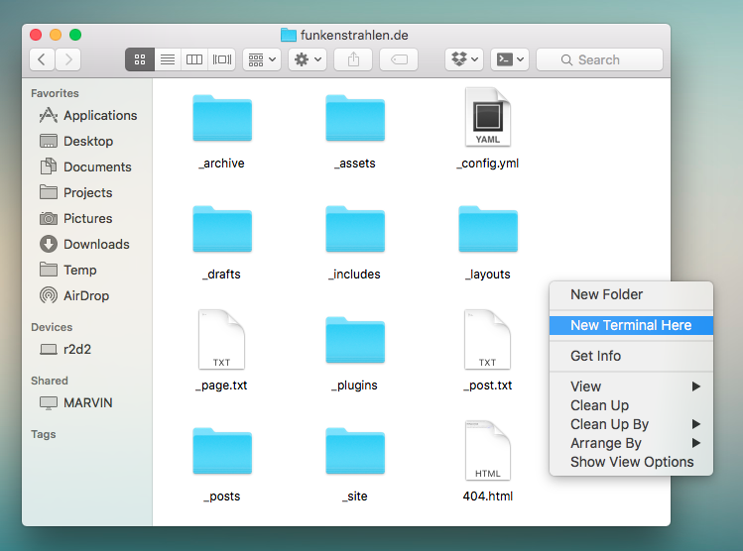Choose Show View Options

tap(631, 462)
